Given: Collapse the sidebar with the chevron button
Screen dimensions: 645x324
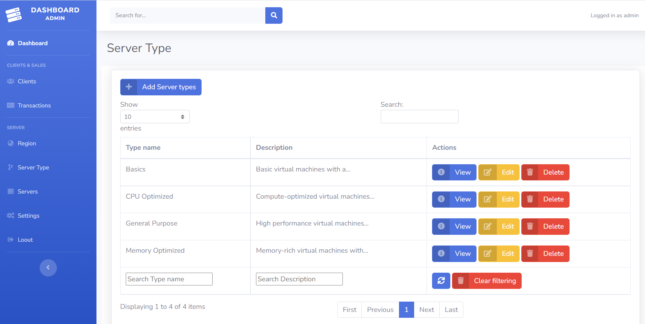Looking at the screenshot, I should (48, 268).
